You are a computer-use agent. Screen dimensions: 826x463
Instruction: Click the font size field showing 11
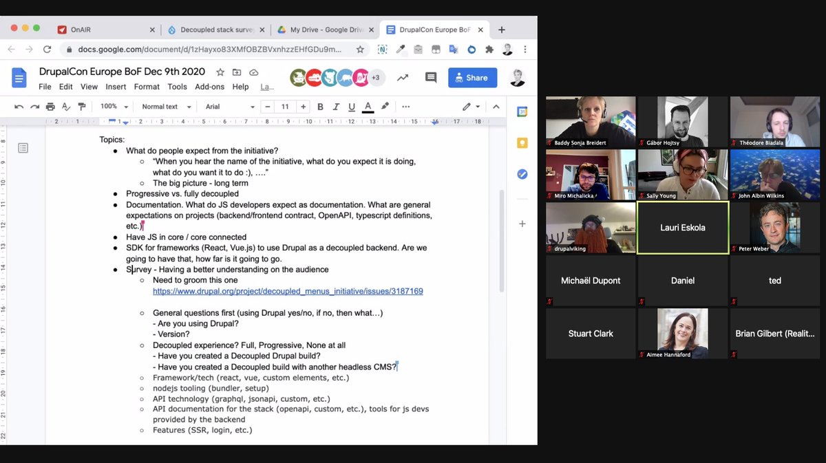285,107
